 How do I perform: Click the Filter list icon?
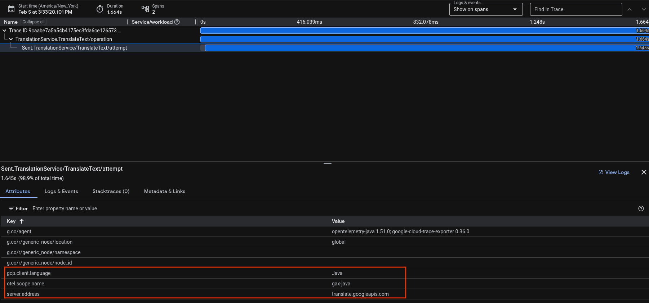point(11,208)
